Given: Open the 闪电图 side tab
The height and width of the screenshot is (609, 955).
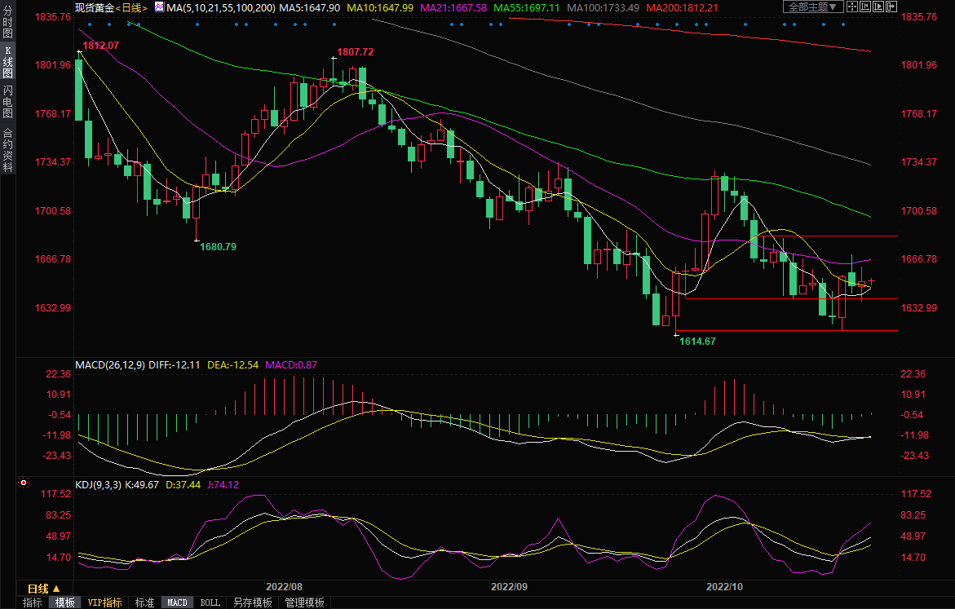Looking at the screenshot, I should coord(7,102).
